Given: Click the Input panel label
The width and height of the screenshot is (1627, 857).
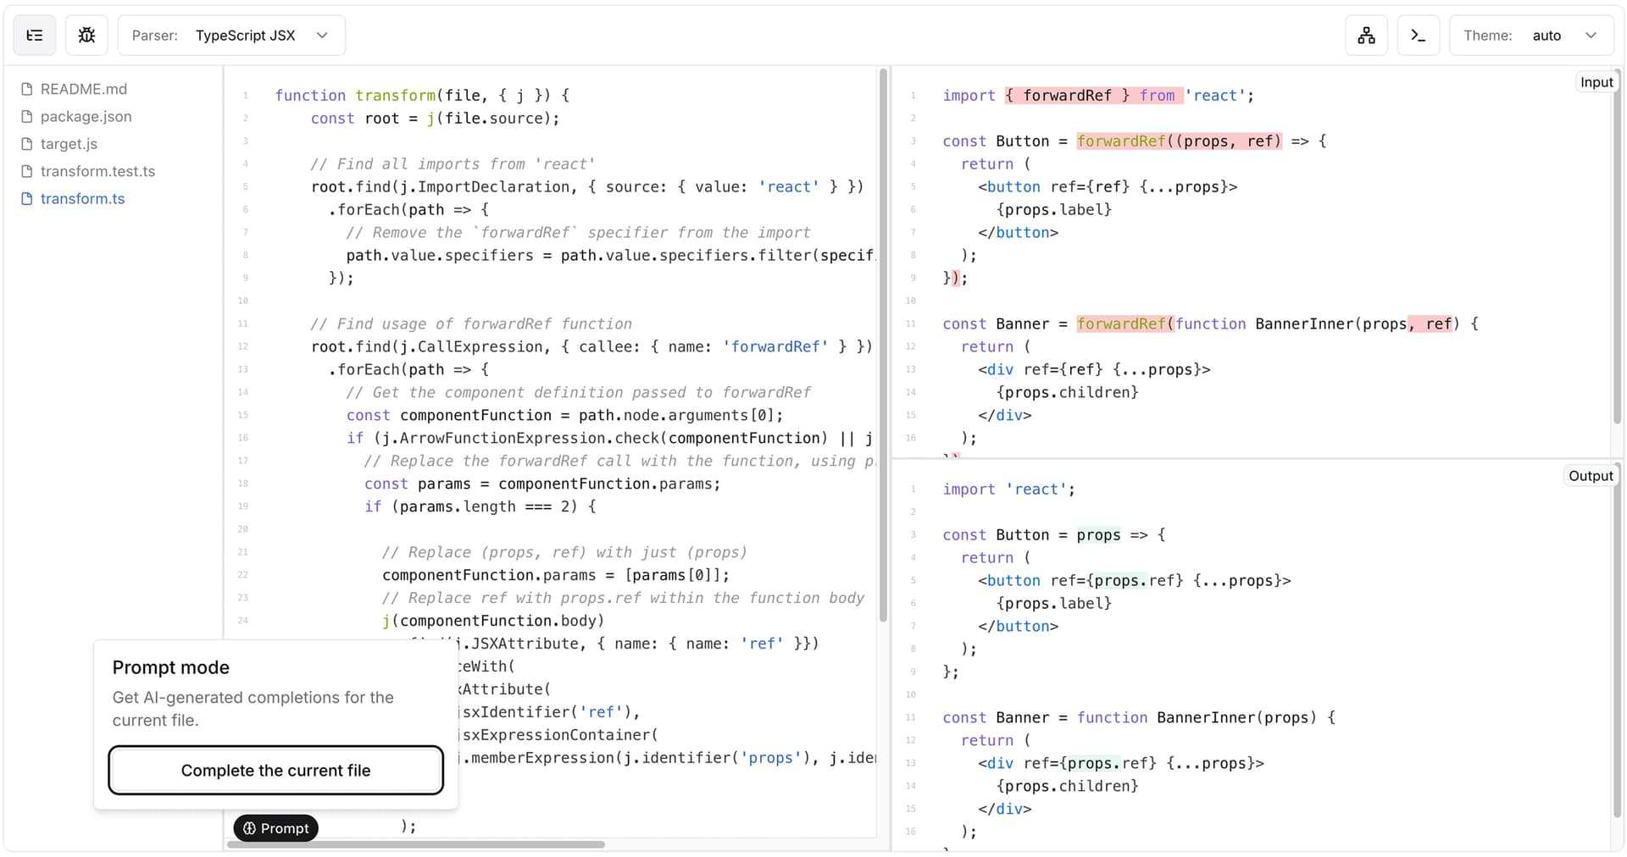Looking at the screenshot, I should click(x=1596, y=82).
